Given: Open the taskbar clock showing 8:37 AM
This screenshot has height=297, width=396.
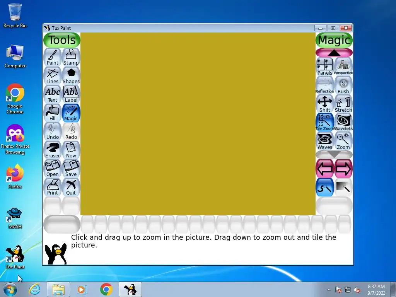Looking at the screenshot, I should click(x=376, y=290).
